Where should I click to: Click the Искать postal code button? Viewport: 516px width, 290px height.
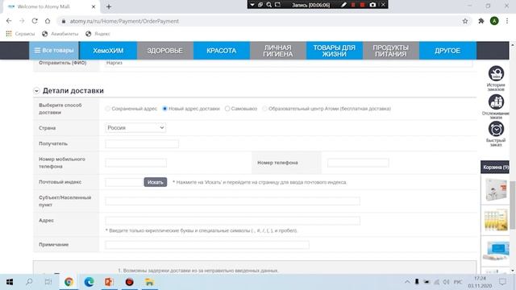pyautogui.click(x=156, y=182)
